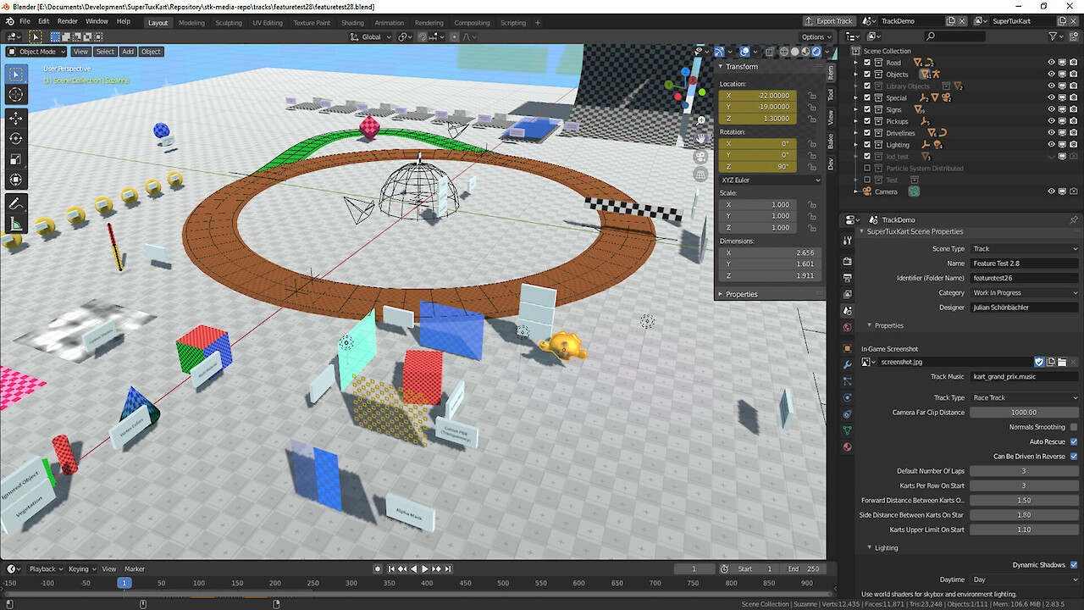Viewport: 1084px width, 610px height.
Task: Hide the Signs collection in the outliner
Action: (1051, 109)
